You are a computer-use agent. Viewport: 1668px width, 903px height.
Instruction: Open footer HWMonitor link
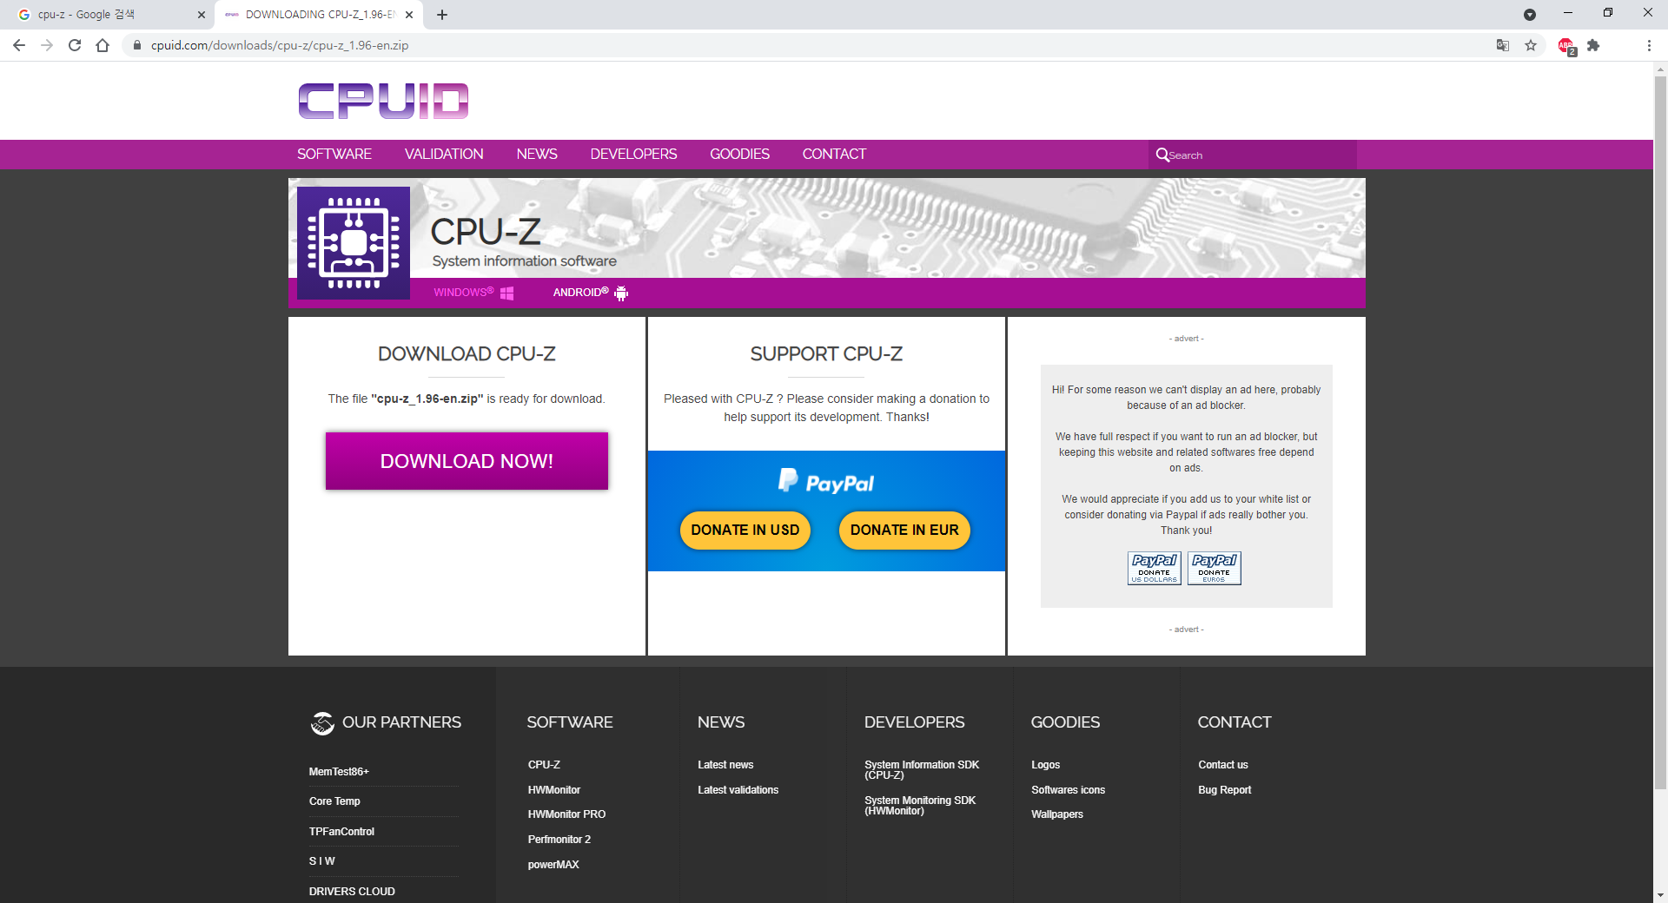[x=554, y=790]
